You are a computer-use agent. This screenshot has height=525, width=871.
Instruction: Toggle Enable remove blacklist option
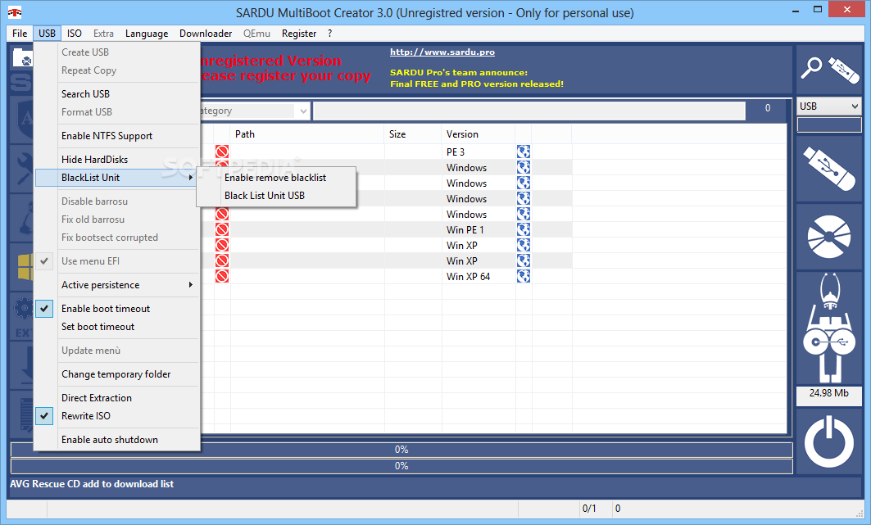click(276, 178)
